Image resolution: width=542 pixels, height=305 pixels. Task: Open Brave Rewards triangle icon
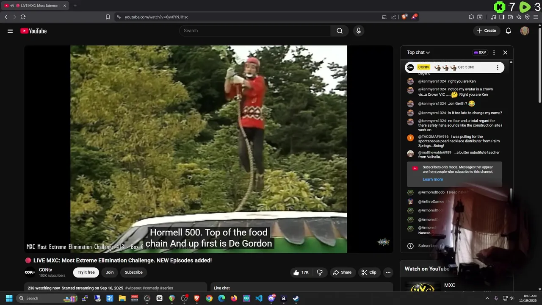[414, 17]
